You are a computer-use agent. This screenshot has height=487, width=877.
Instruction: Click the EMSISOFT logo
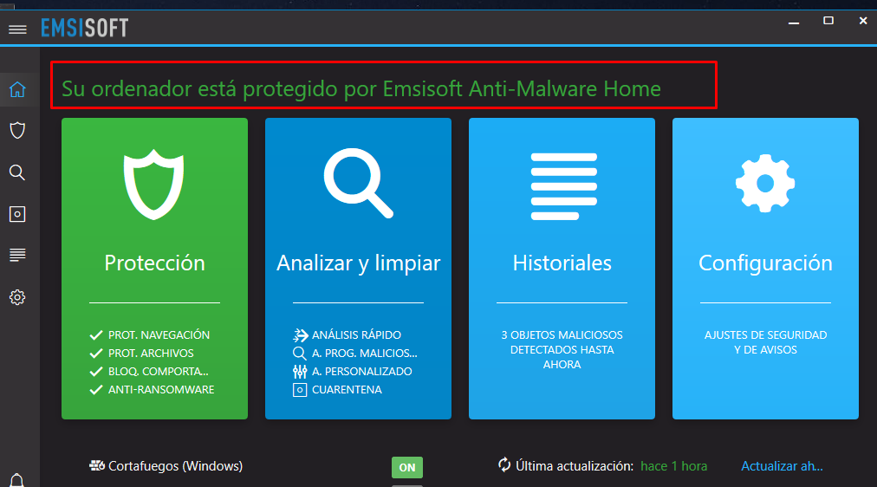click(84, 28)
